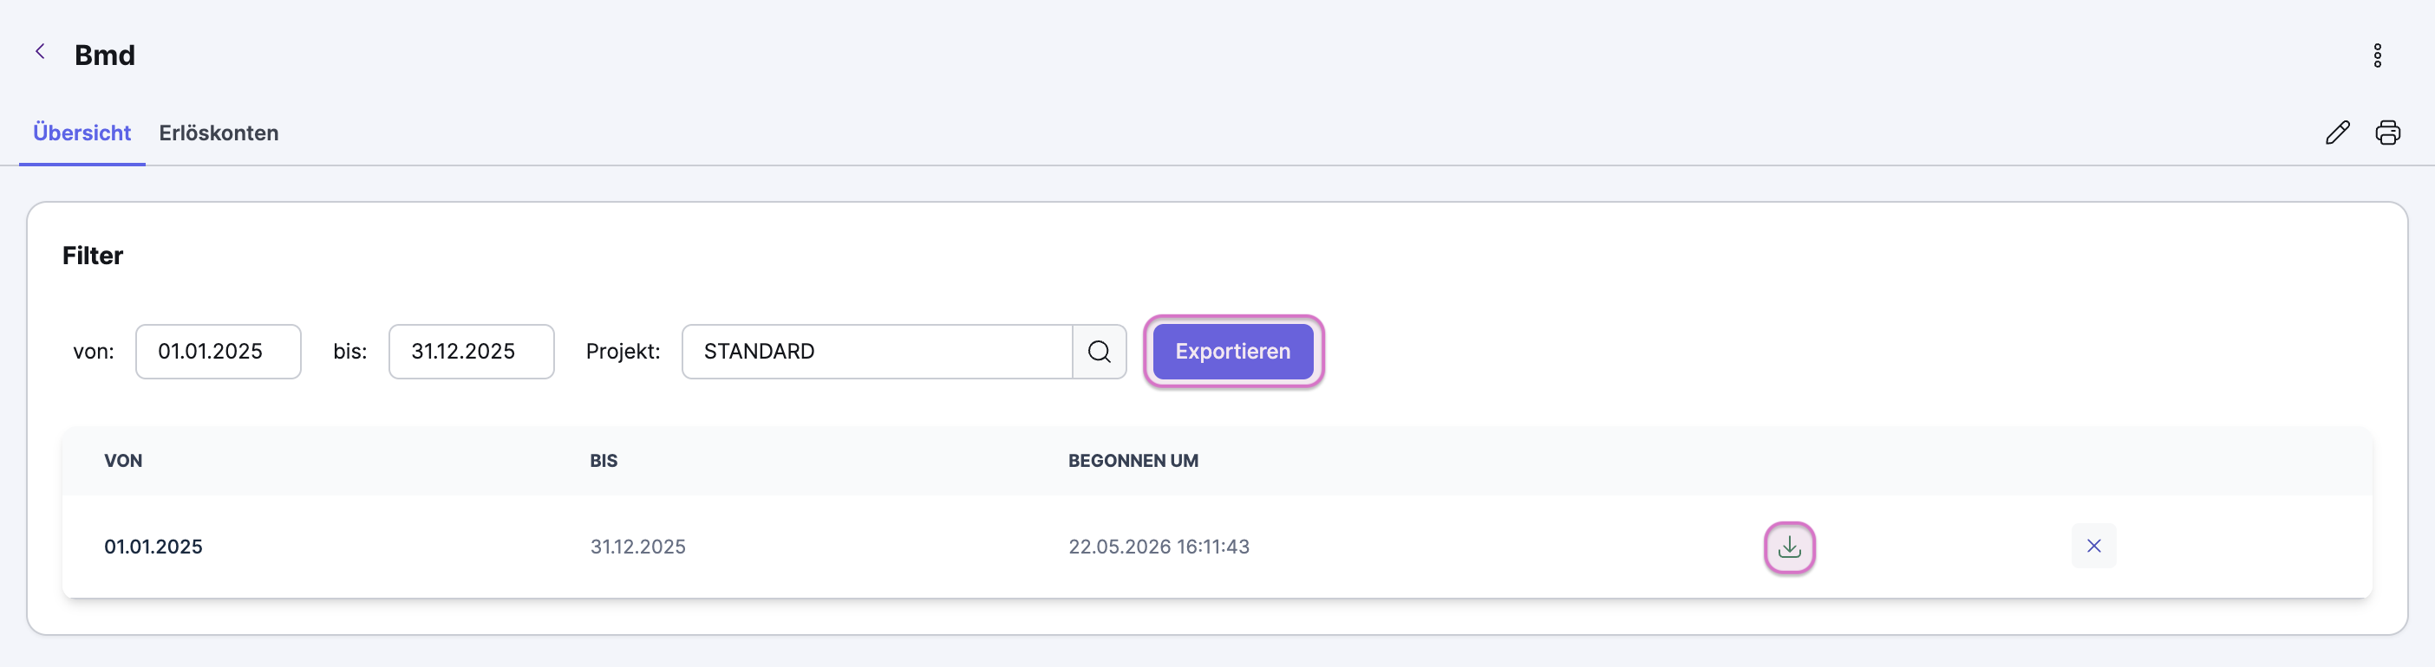2435x667 pixels.
Task: Focus the von date field 01.01.2025
Action: (x=219, y=352)
